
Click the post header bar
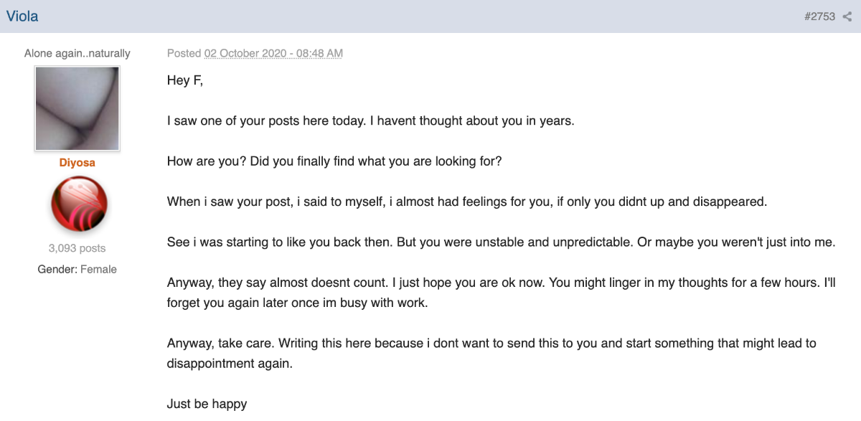pos(430,16)
